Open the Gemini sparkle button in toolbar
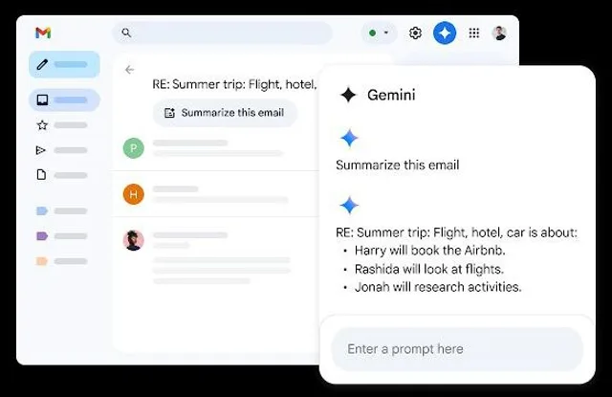The height and width of the screenshot is (397, 612). click(x=445, y=33)
